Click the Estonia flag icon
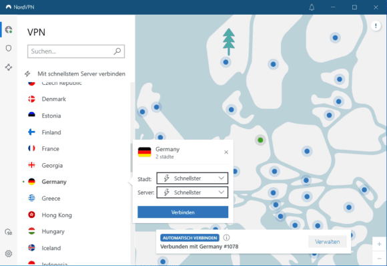This screenshot has height=266, width=387. coord(31,116)
